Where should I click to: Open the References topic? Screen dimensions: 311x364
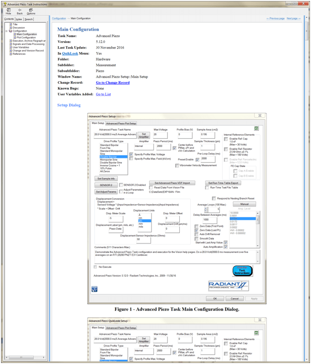coord(19,53)
